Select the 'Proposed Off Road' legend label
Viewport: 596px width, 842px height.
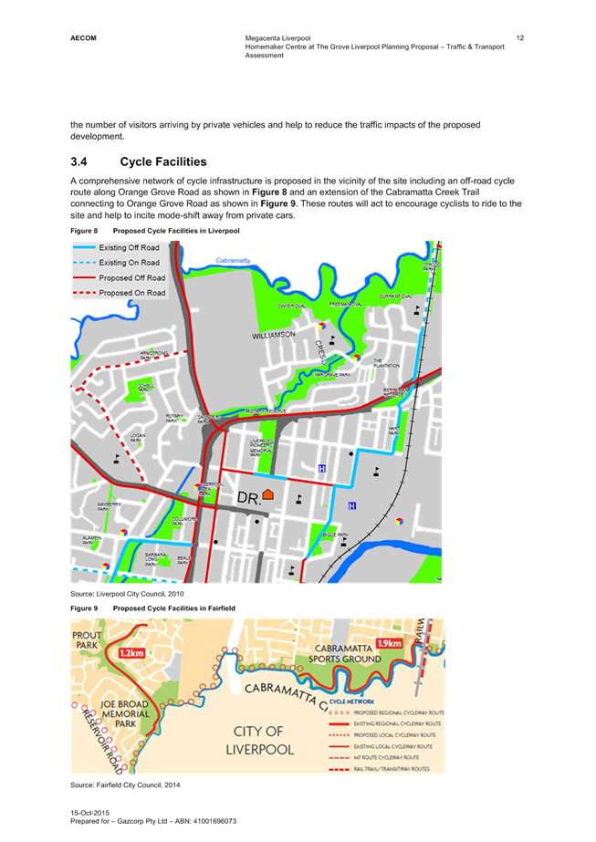coord(132,277)
